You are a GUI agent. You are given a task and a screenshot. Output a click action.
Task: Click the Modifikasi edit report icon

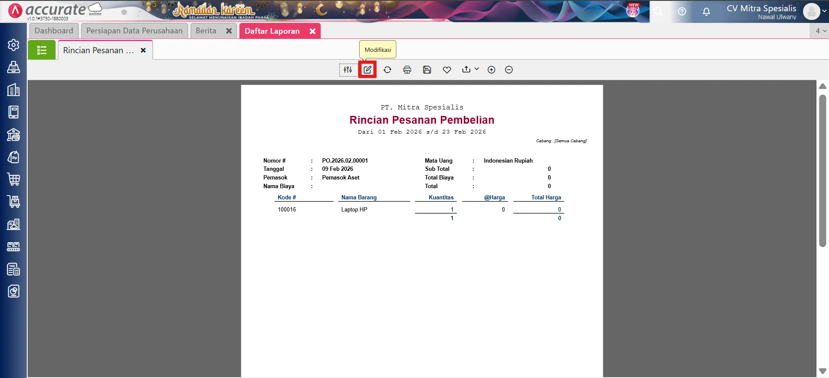point(367,70)
